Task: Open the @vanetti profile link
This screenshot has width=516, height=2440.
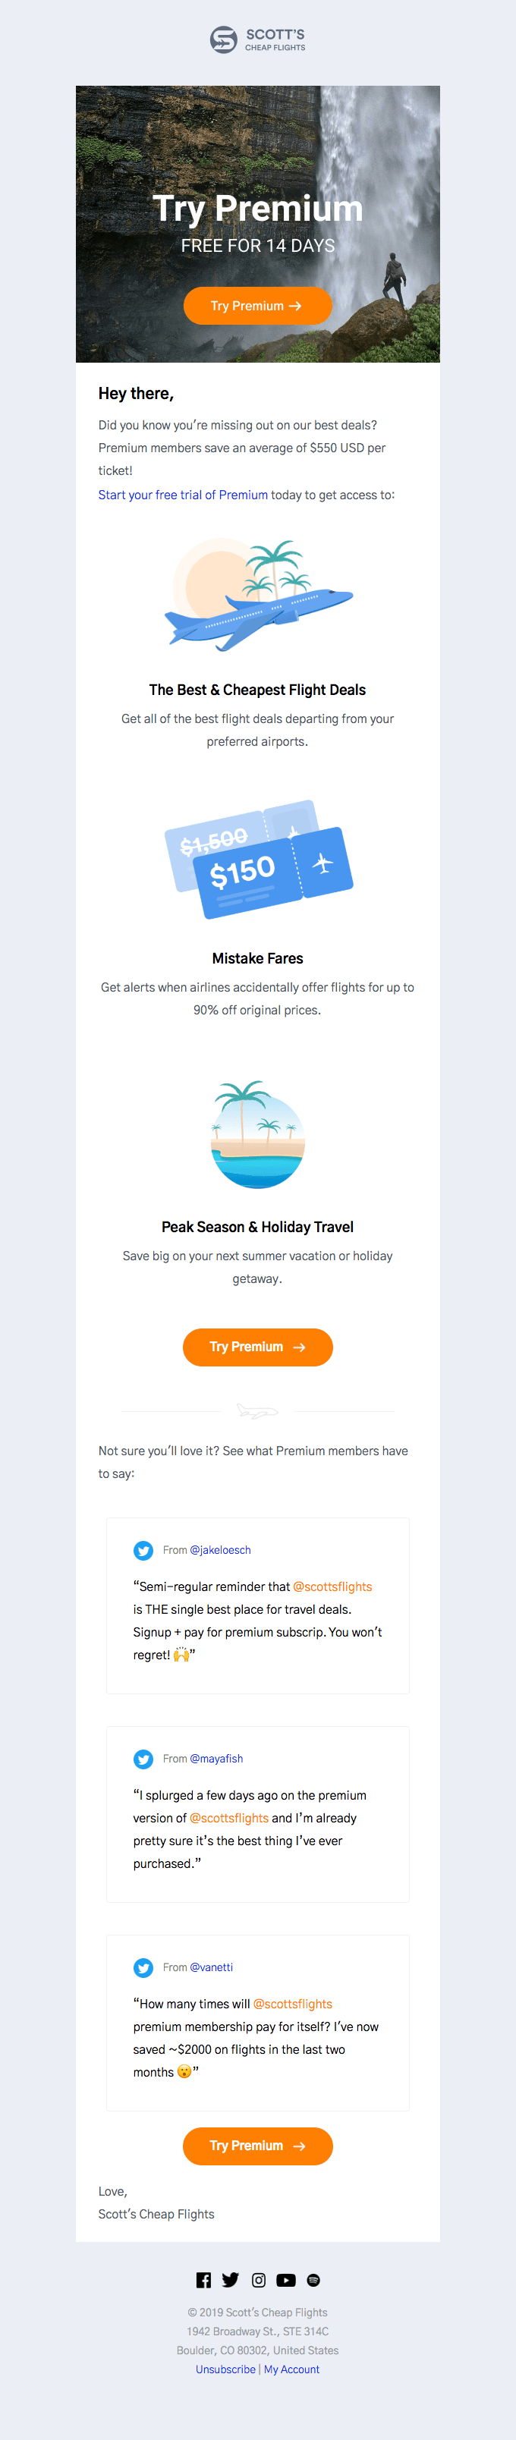Action: coord(211,1967)
